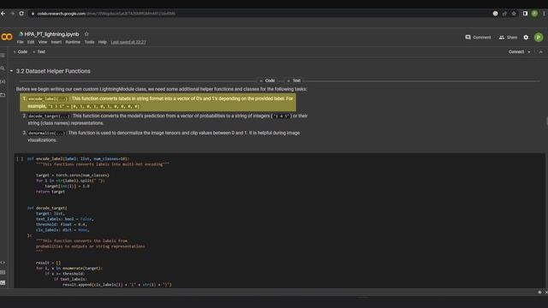Image resolution: width=548 pixels, height=308 pixels.
Task: Collapse the 3.2 Dataset Helper Functions section
Action: click(11, 71)
